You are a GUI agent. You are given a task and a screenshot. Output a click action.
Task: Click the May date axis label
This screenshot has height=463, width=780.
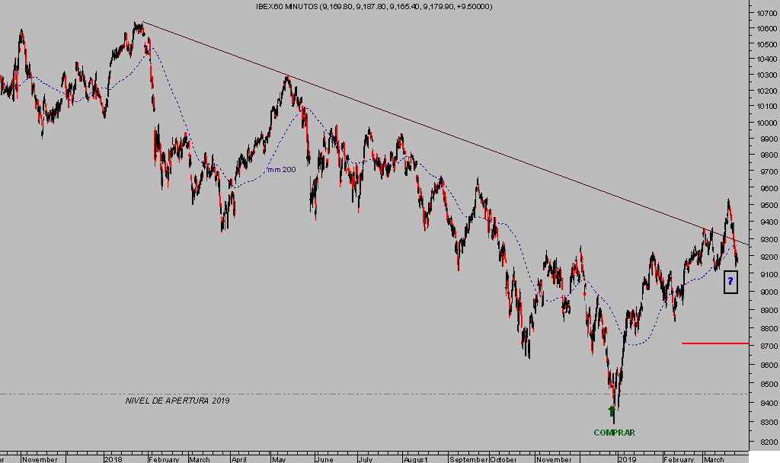279,459
